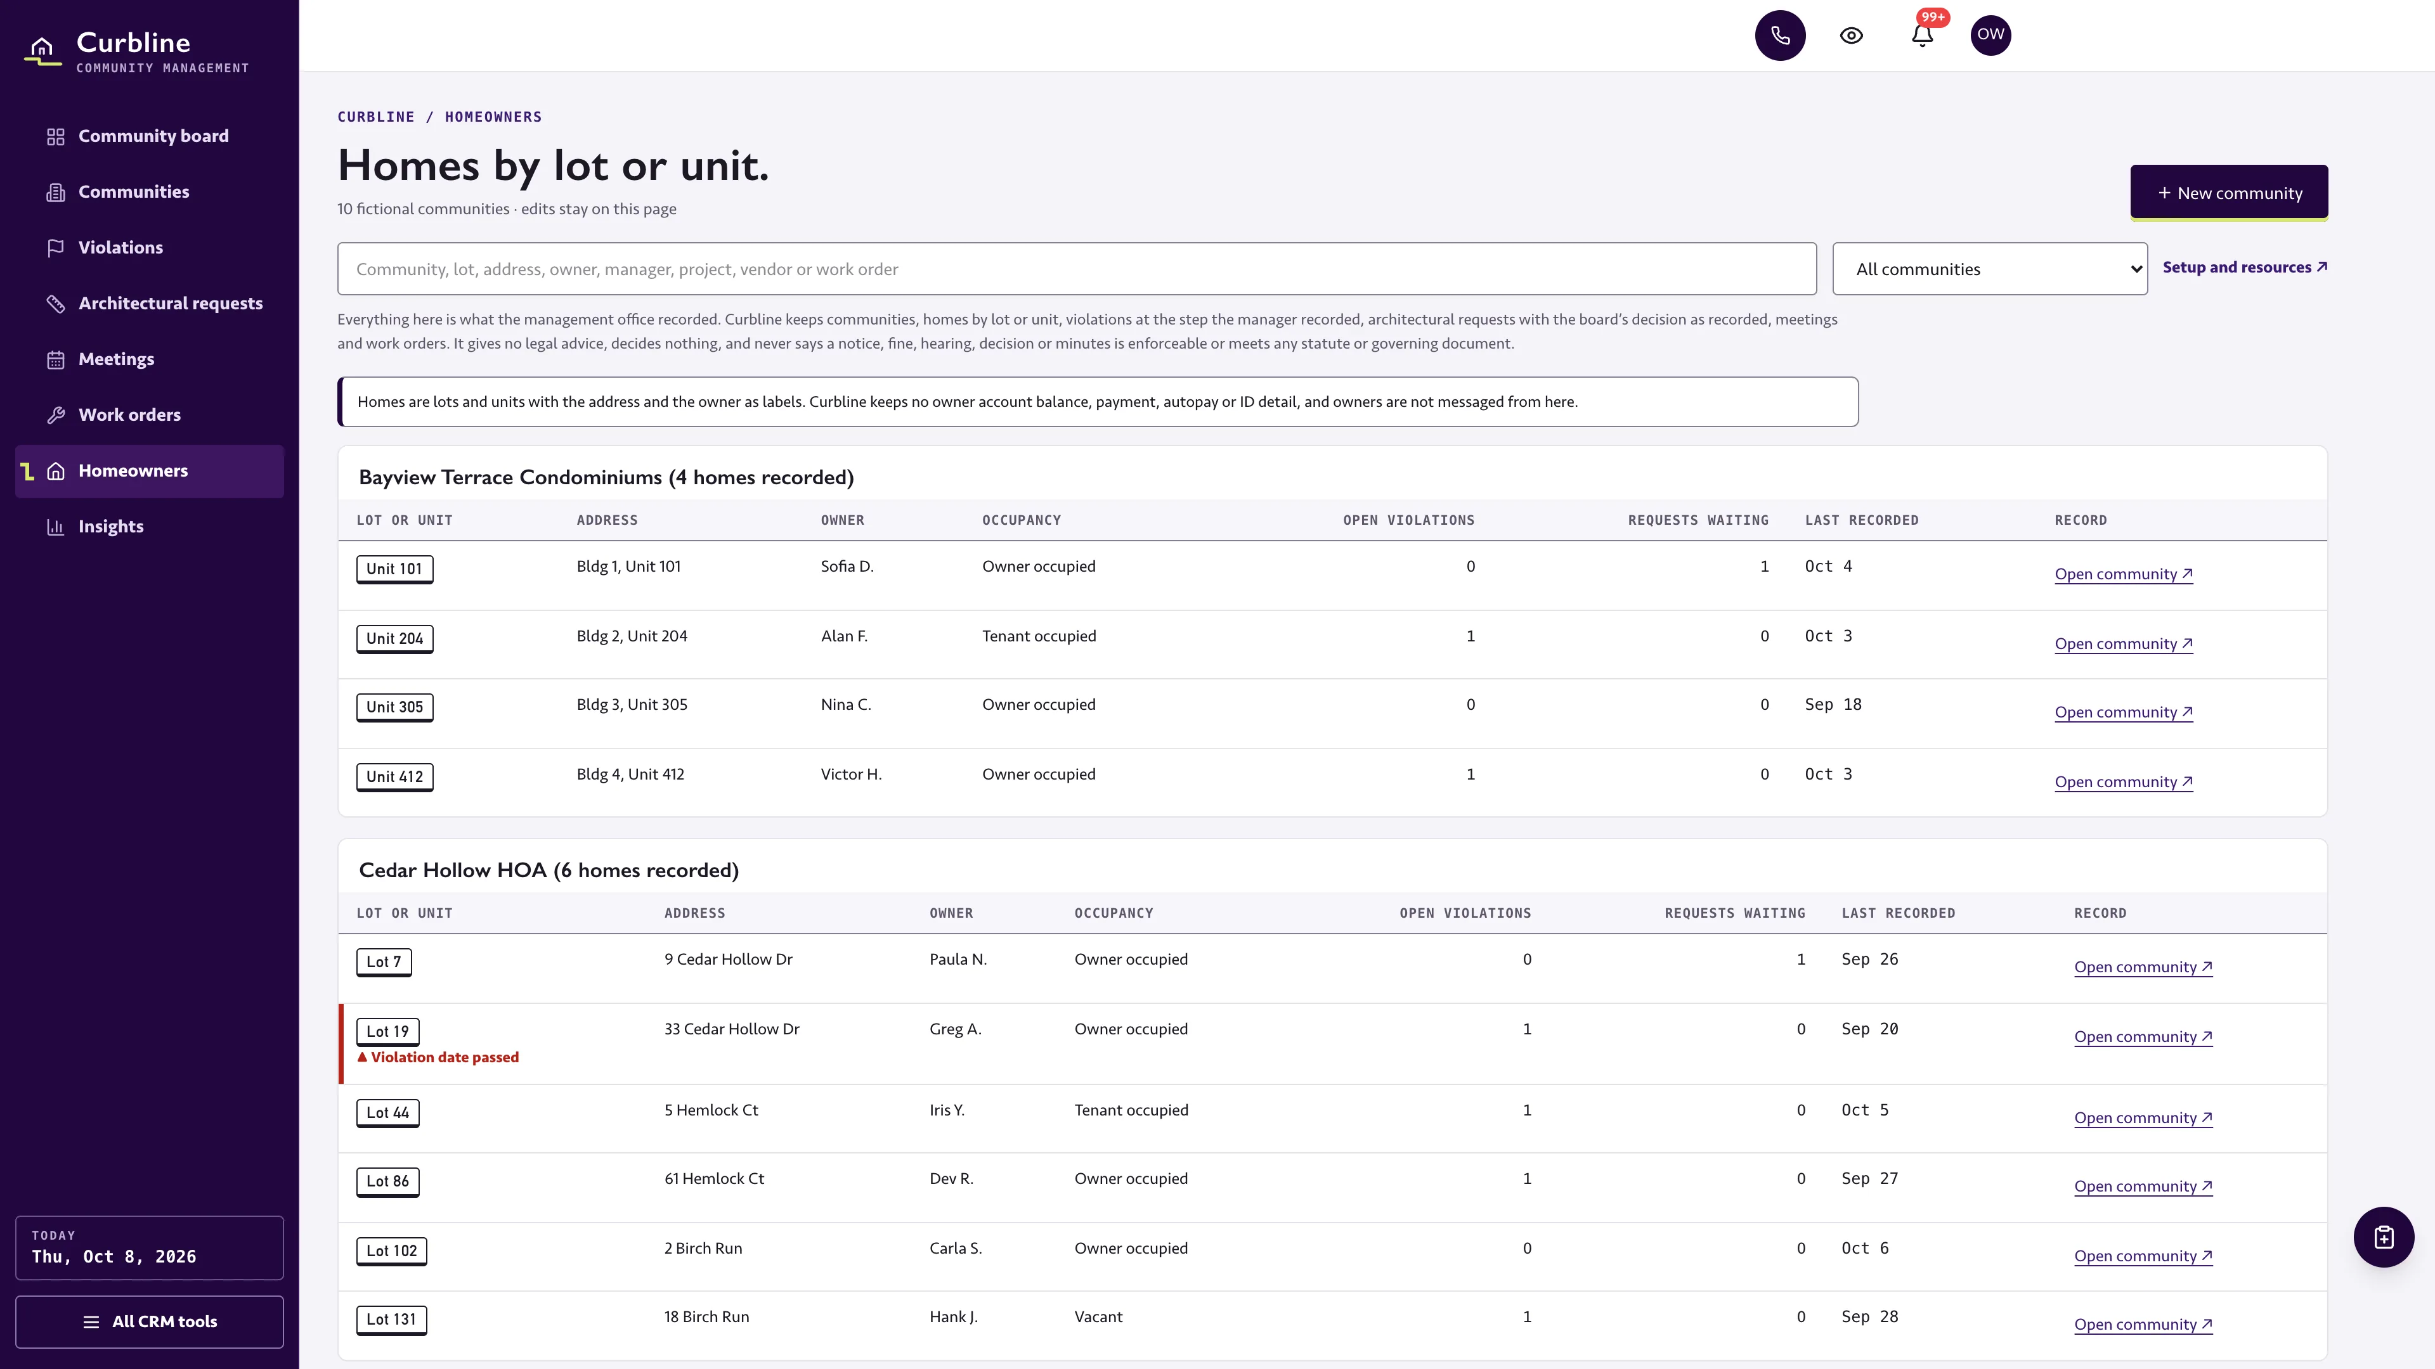The height and width of the screenshot is (1369, 2435).
Task: Open the All communities dropdown
Action: pos(1990,269)
